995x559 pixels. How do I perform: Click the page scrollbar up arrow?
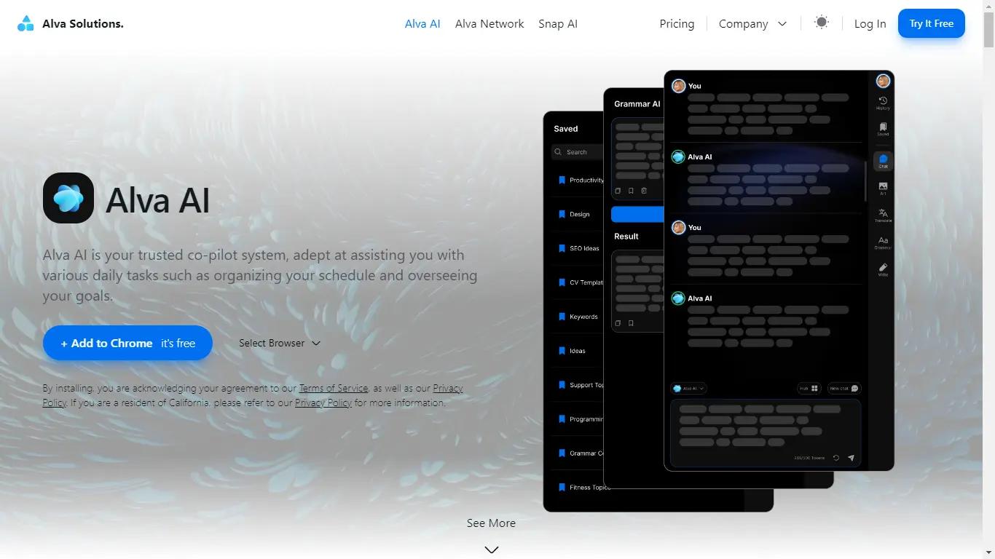click(988, 6)
